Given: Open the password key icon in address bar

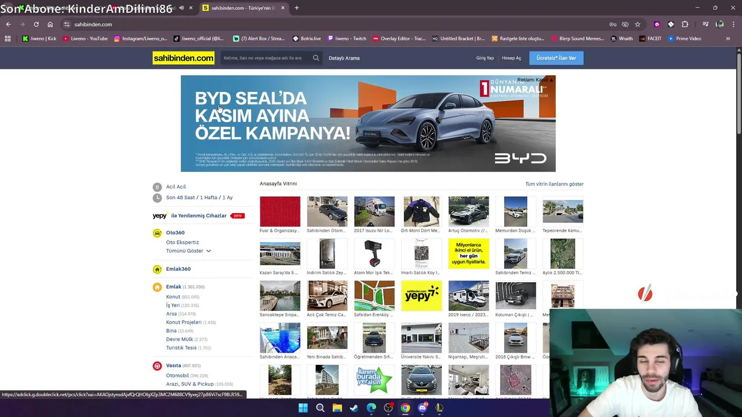Looking at the screenshot, I should pyautogui.click(x=613, y=24).
